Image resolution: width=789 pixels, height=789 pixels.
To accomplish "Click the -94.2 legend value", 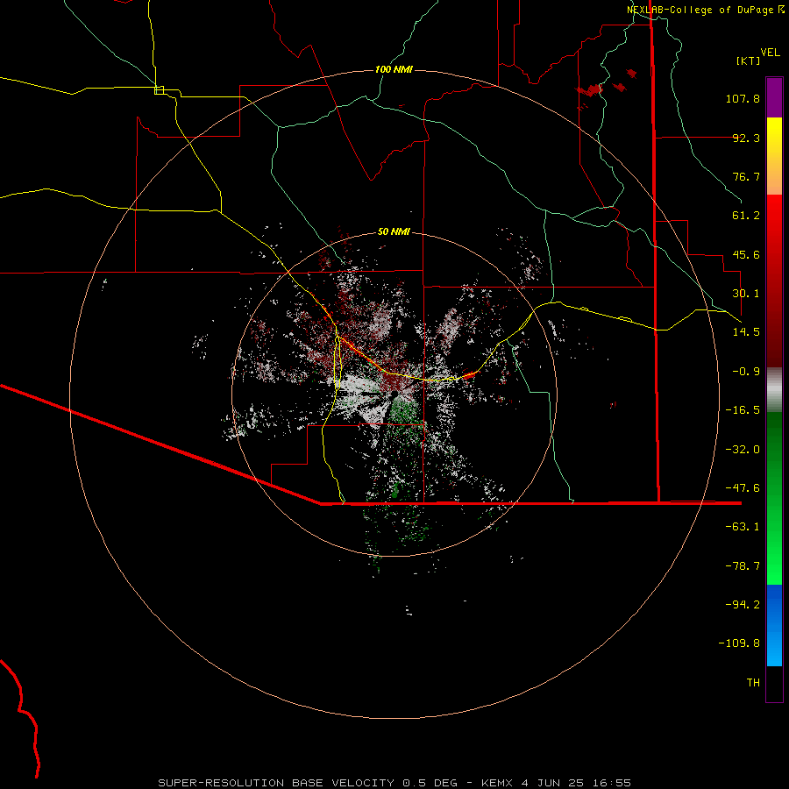I will click(x=743, y=605).
